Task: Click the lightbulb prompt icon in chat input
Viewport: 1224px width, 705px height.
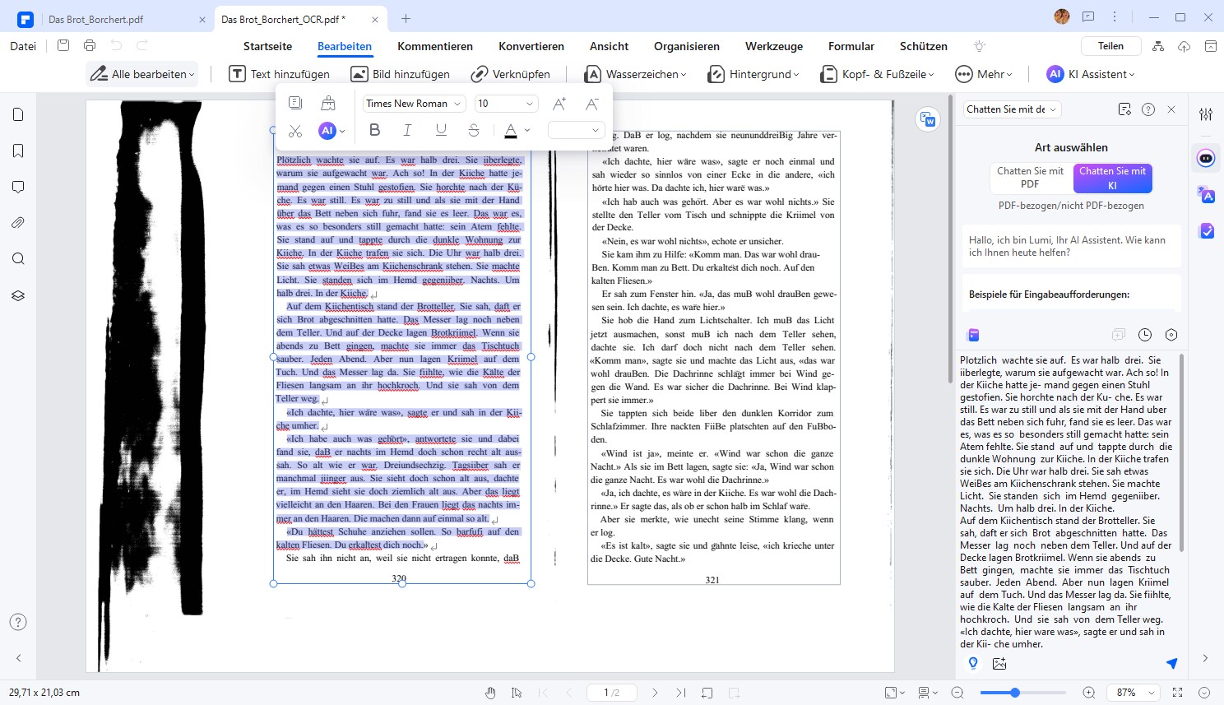Action: pyautogui.click(x=973, y=663)
